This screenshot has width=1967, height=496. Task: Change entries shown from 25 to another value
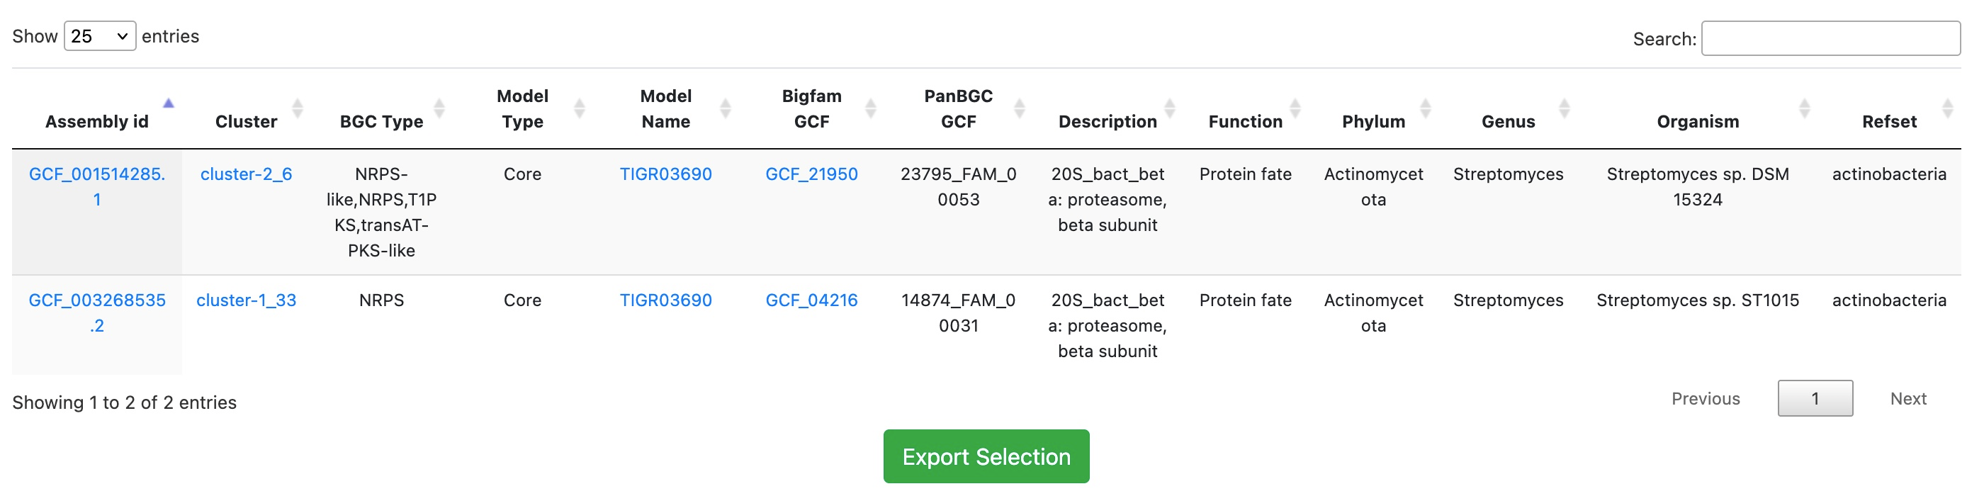click(x=99, y=35)
